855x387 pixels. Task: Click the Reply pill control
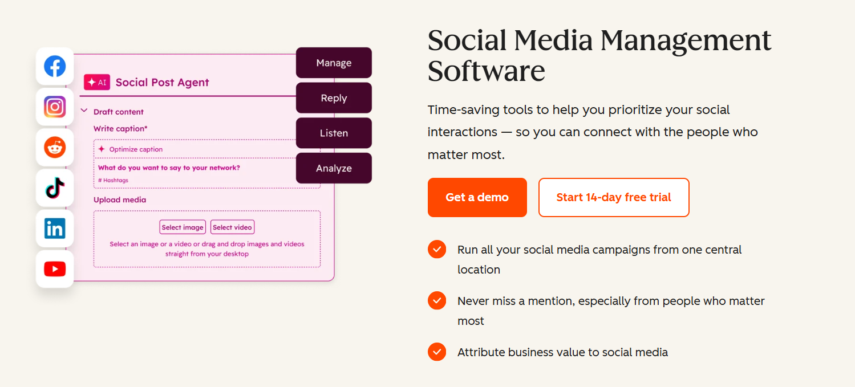pyautogui.click(x=334, y=97)
